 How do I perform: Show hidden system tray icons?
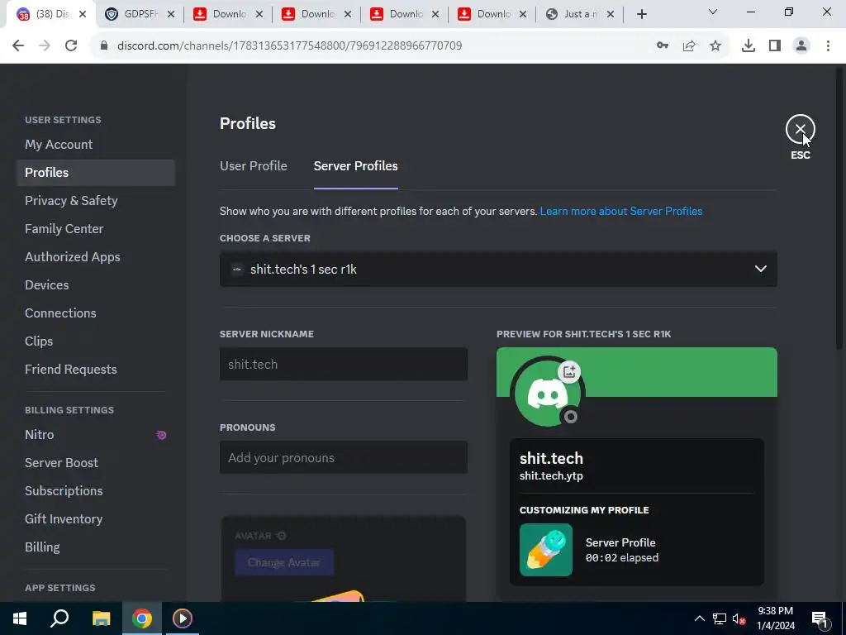tap(699, 618)
